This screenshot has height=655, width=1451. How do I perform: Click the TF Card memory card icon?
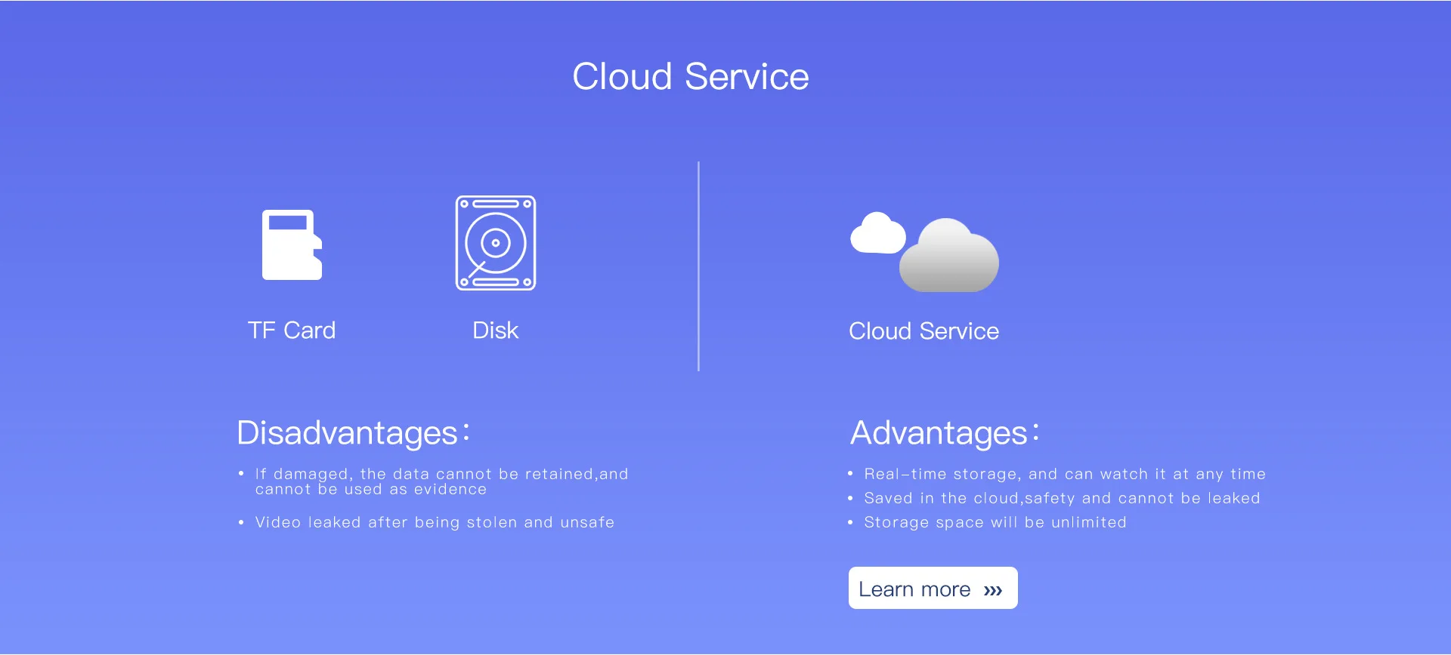(292, 244)
